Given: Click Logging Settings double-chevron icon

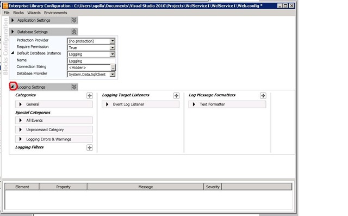Looking at the screenshot, I should (74, 87).
